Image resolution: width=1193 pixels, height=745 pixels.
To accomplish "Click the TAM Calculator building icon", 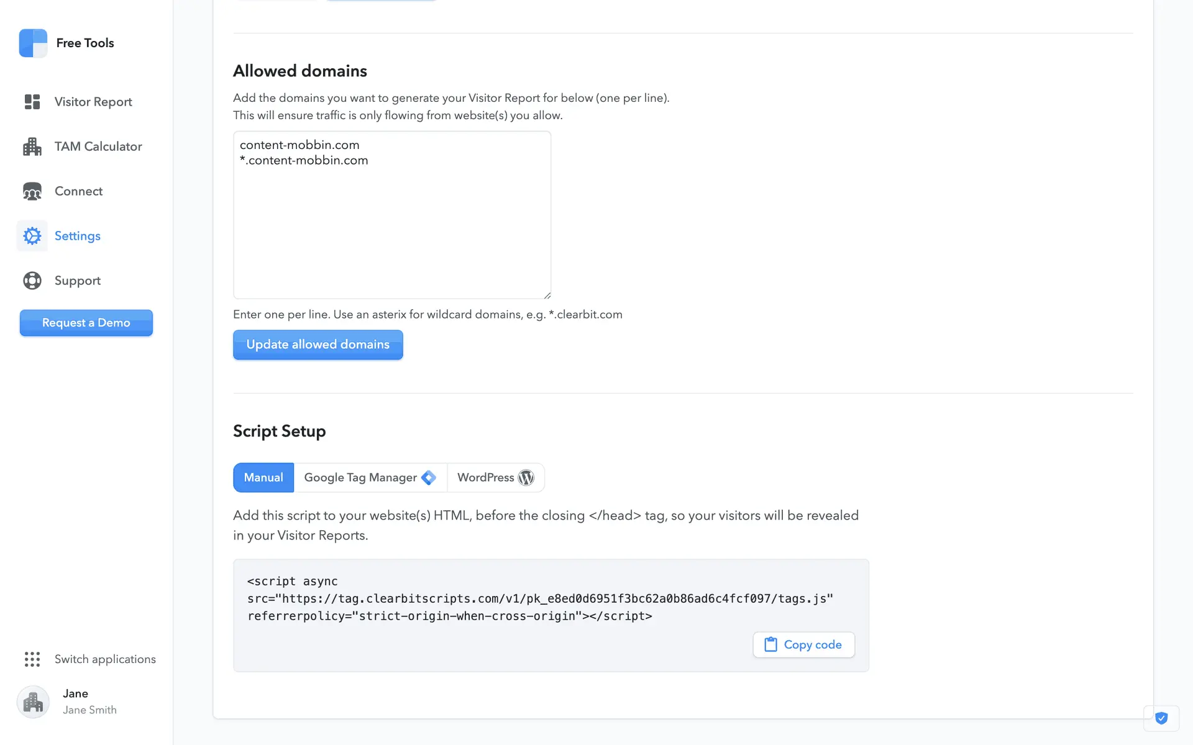I will coord(32,147).
